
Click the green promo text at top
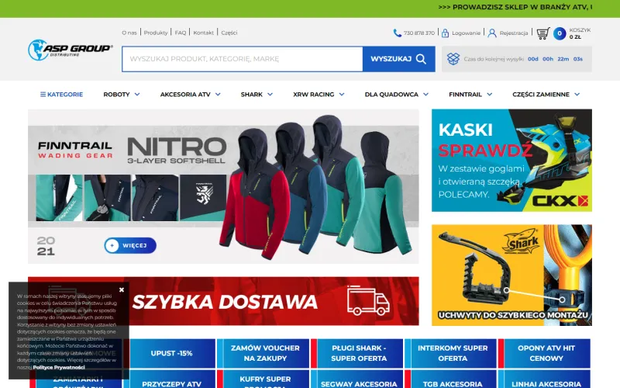click(x=515, y=7)
